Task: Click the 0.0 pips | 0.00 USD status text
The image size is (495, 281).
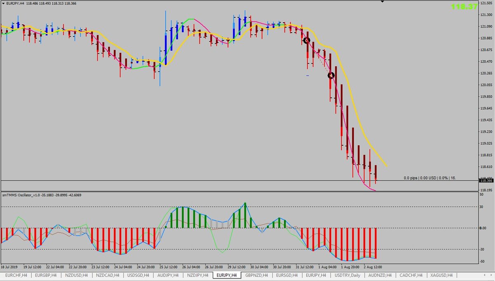Action: click(x=430, y=178)
